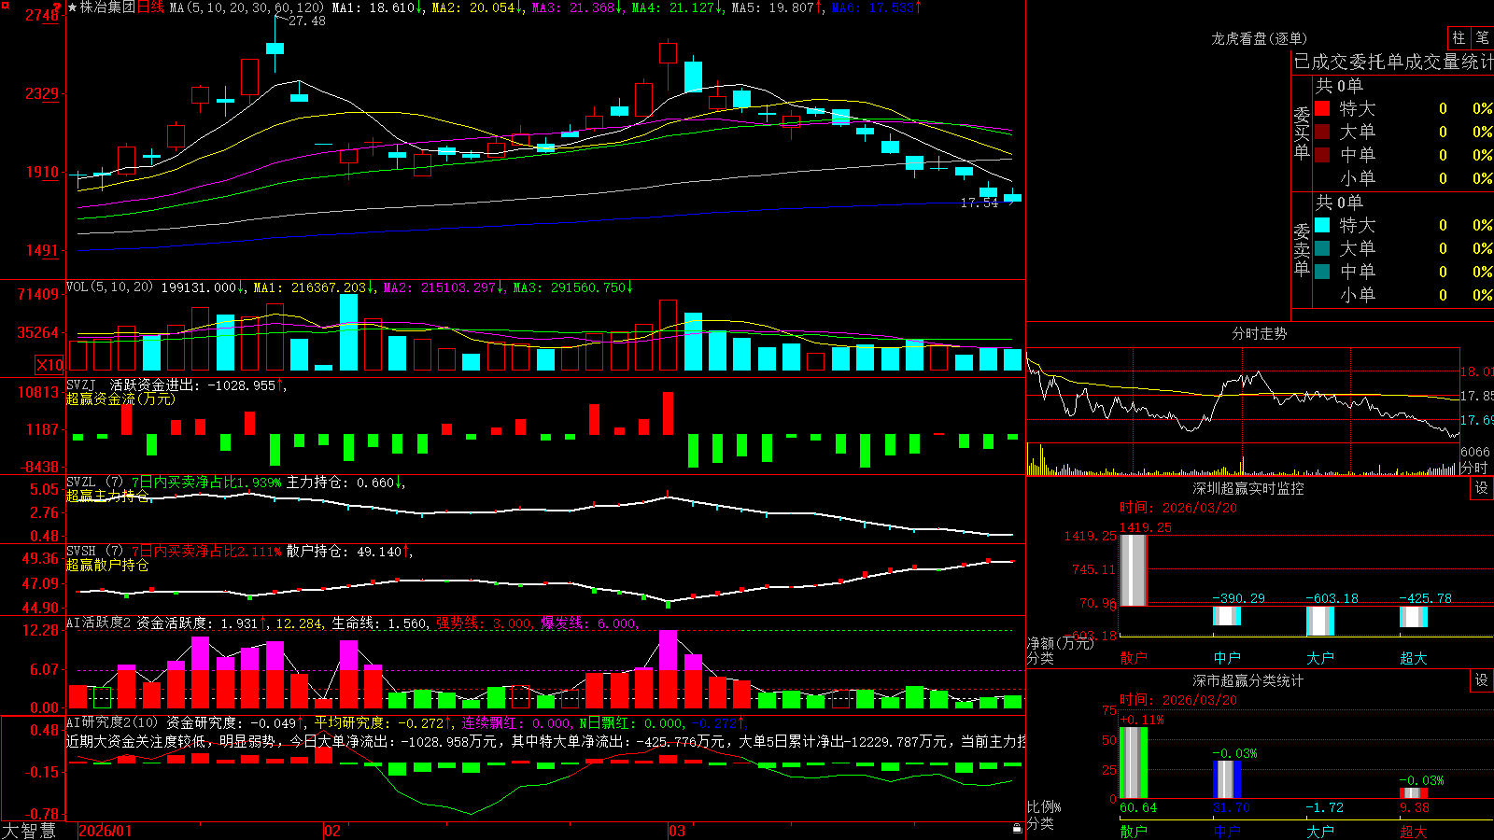Open 设 settings for 深市超赢分类统计

(x=1482, y=680)
